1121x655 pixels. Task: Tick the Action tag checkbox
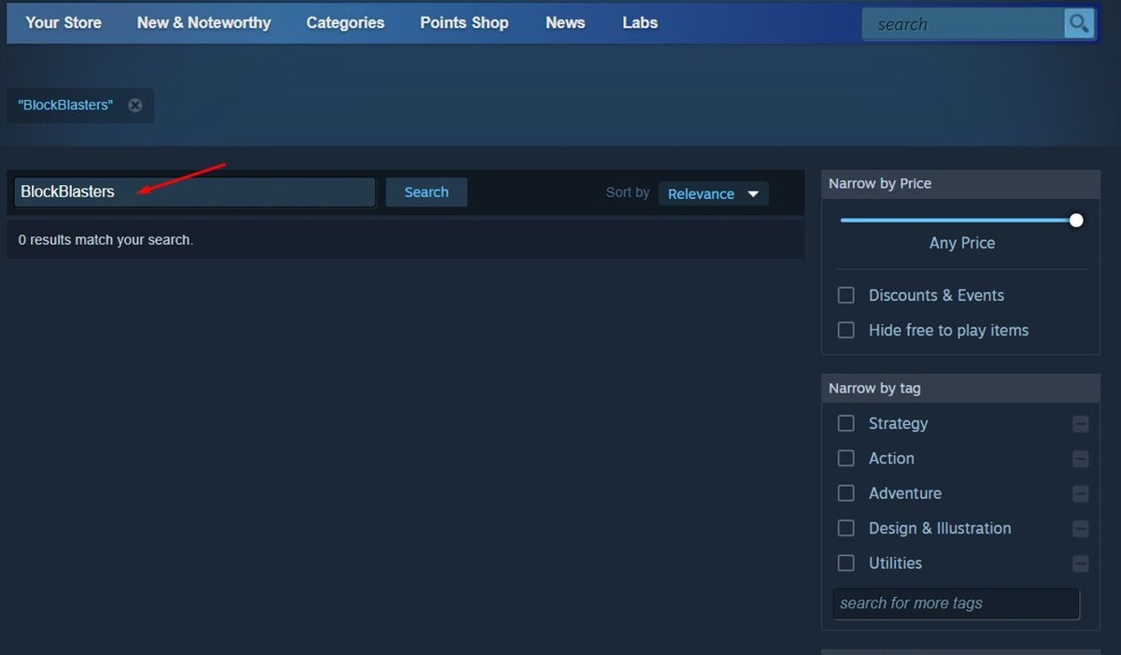pos(846,458)
